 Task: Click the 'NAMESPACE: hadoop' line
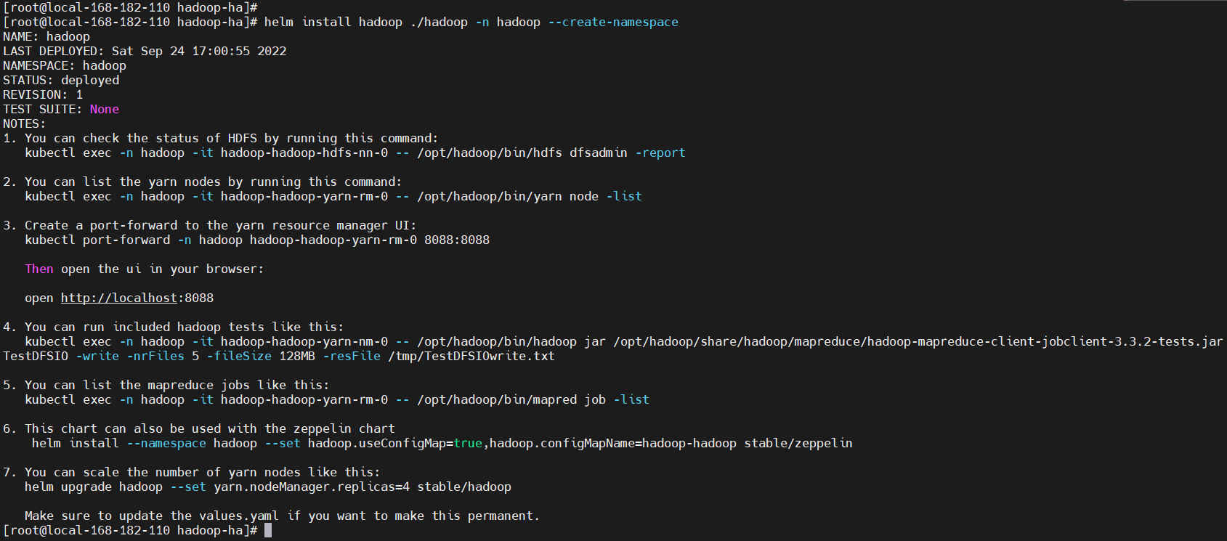65,65
